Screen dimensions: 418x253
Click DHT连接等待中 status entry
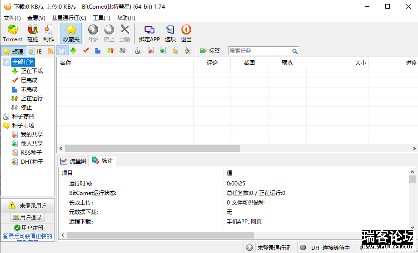(x=330, y=248)
